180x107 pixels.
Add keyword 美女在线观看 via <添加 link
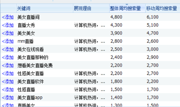click(x=8, y=49)
